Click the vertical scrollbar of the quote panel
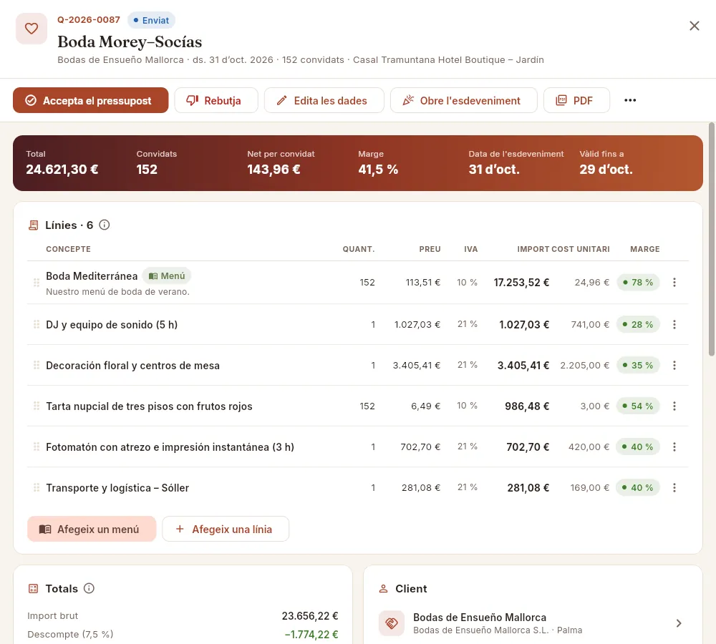Image resolution: width=716 pixels, height=644 pixels. 712,239
